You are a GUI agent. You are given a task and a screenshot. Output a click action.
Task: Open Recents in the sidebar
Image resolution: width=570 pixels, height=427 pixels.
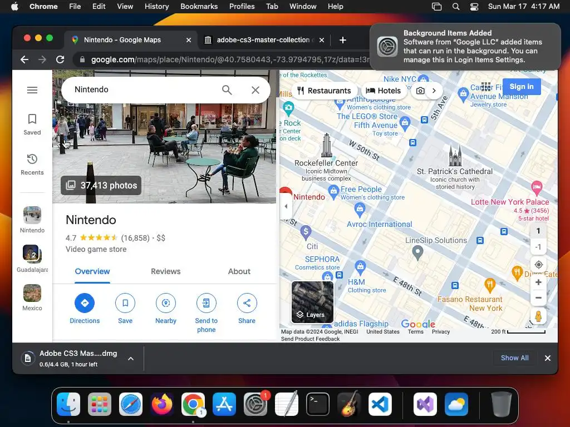(32, 165)
